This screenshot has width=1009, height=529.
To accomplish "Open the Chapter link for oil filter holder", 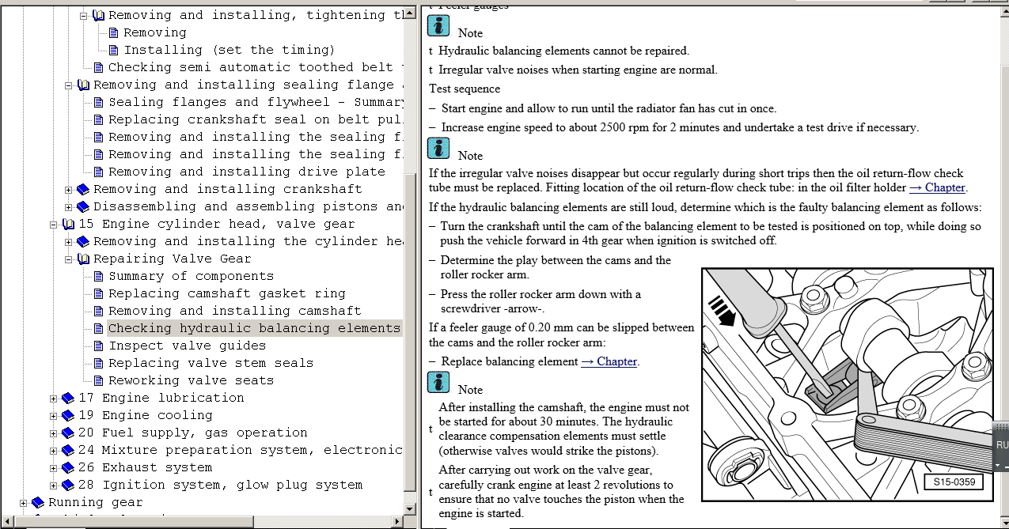I will pos(938,187).
